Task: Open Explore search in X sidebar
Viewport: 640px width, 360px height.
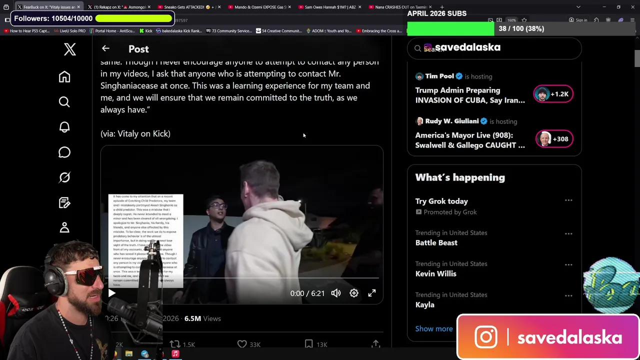Action: point(64,102)
